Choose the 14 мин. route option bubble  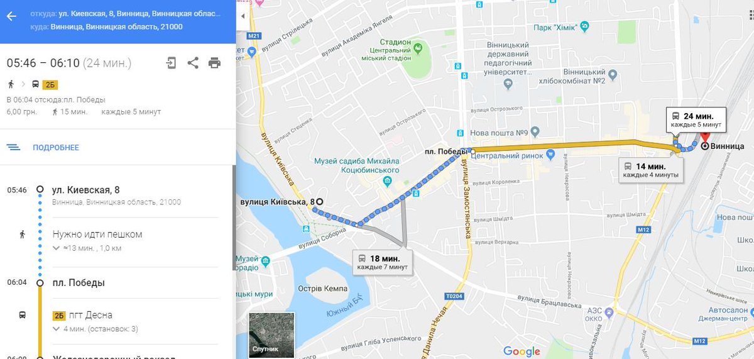tap(651, 170)
